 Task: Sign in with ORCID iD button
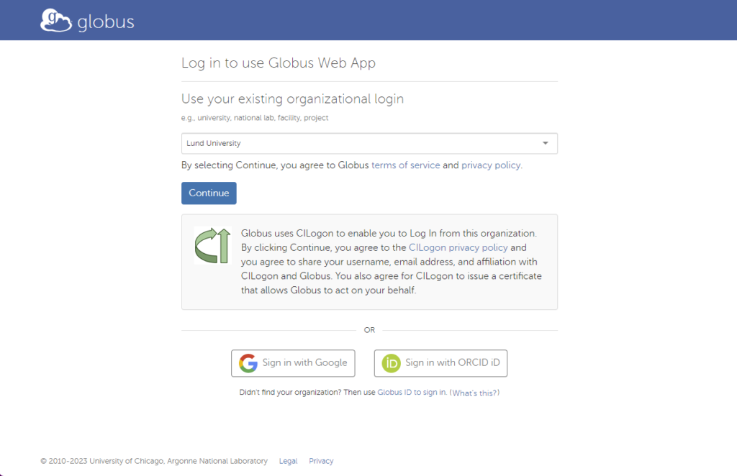[440, 363]
